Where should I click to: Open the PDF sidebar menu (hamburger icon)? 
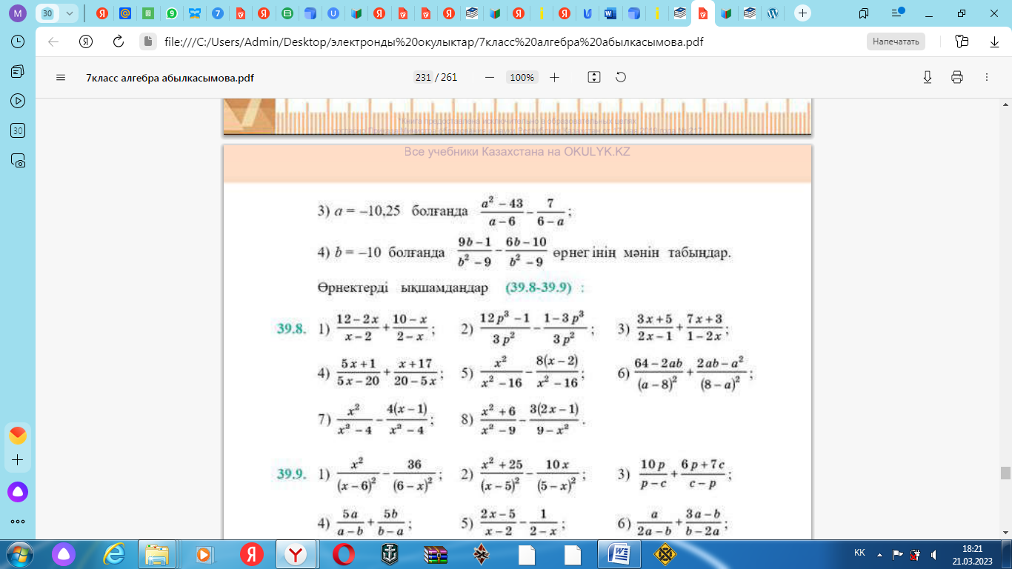pos(61,77)
